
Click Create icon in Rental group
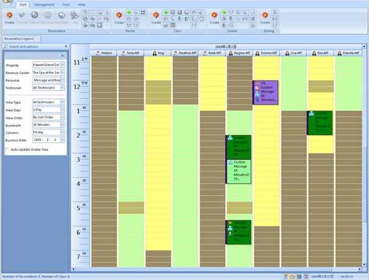[x=120, y=17]
